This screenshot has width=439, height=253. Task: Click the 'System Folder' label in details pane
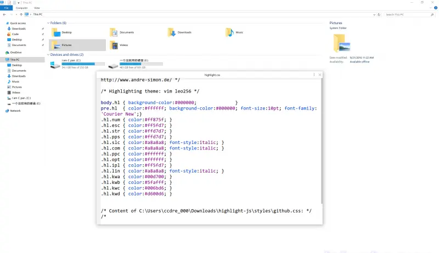(338, 28)
